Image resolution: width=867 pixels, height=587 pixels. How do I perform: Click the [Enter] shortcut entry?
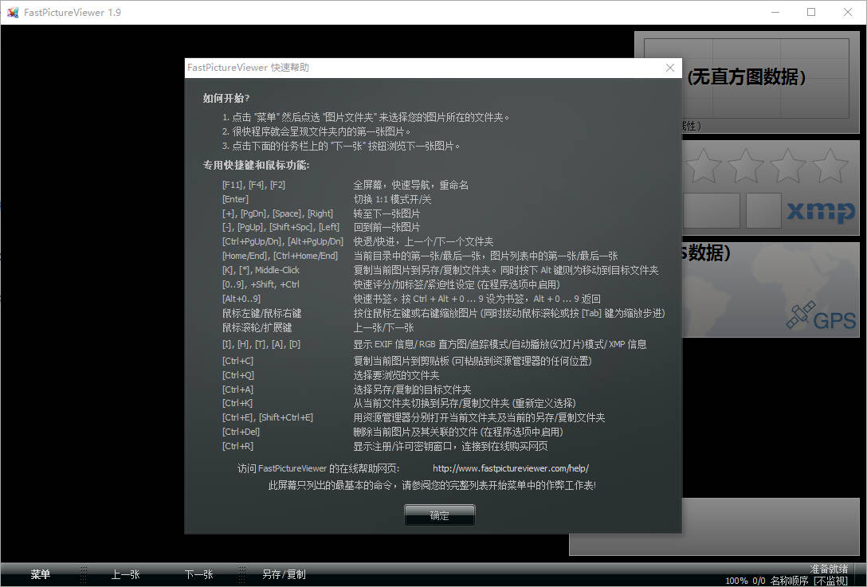pos(236,199)
